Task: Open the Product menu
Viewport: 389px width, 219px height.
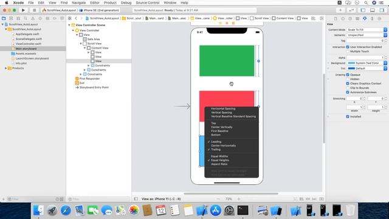Action: 110,2
